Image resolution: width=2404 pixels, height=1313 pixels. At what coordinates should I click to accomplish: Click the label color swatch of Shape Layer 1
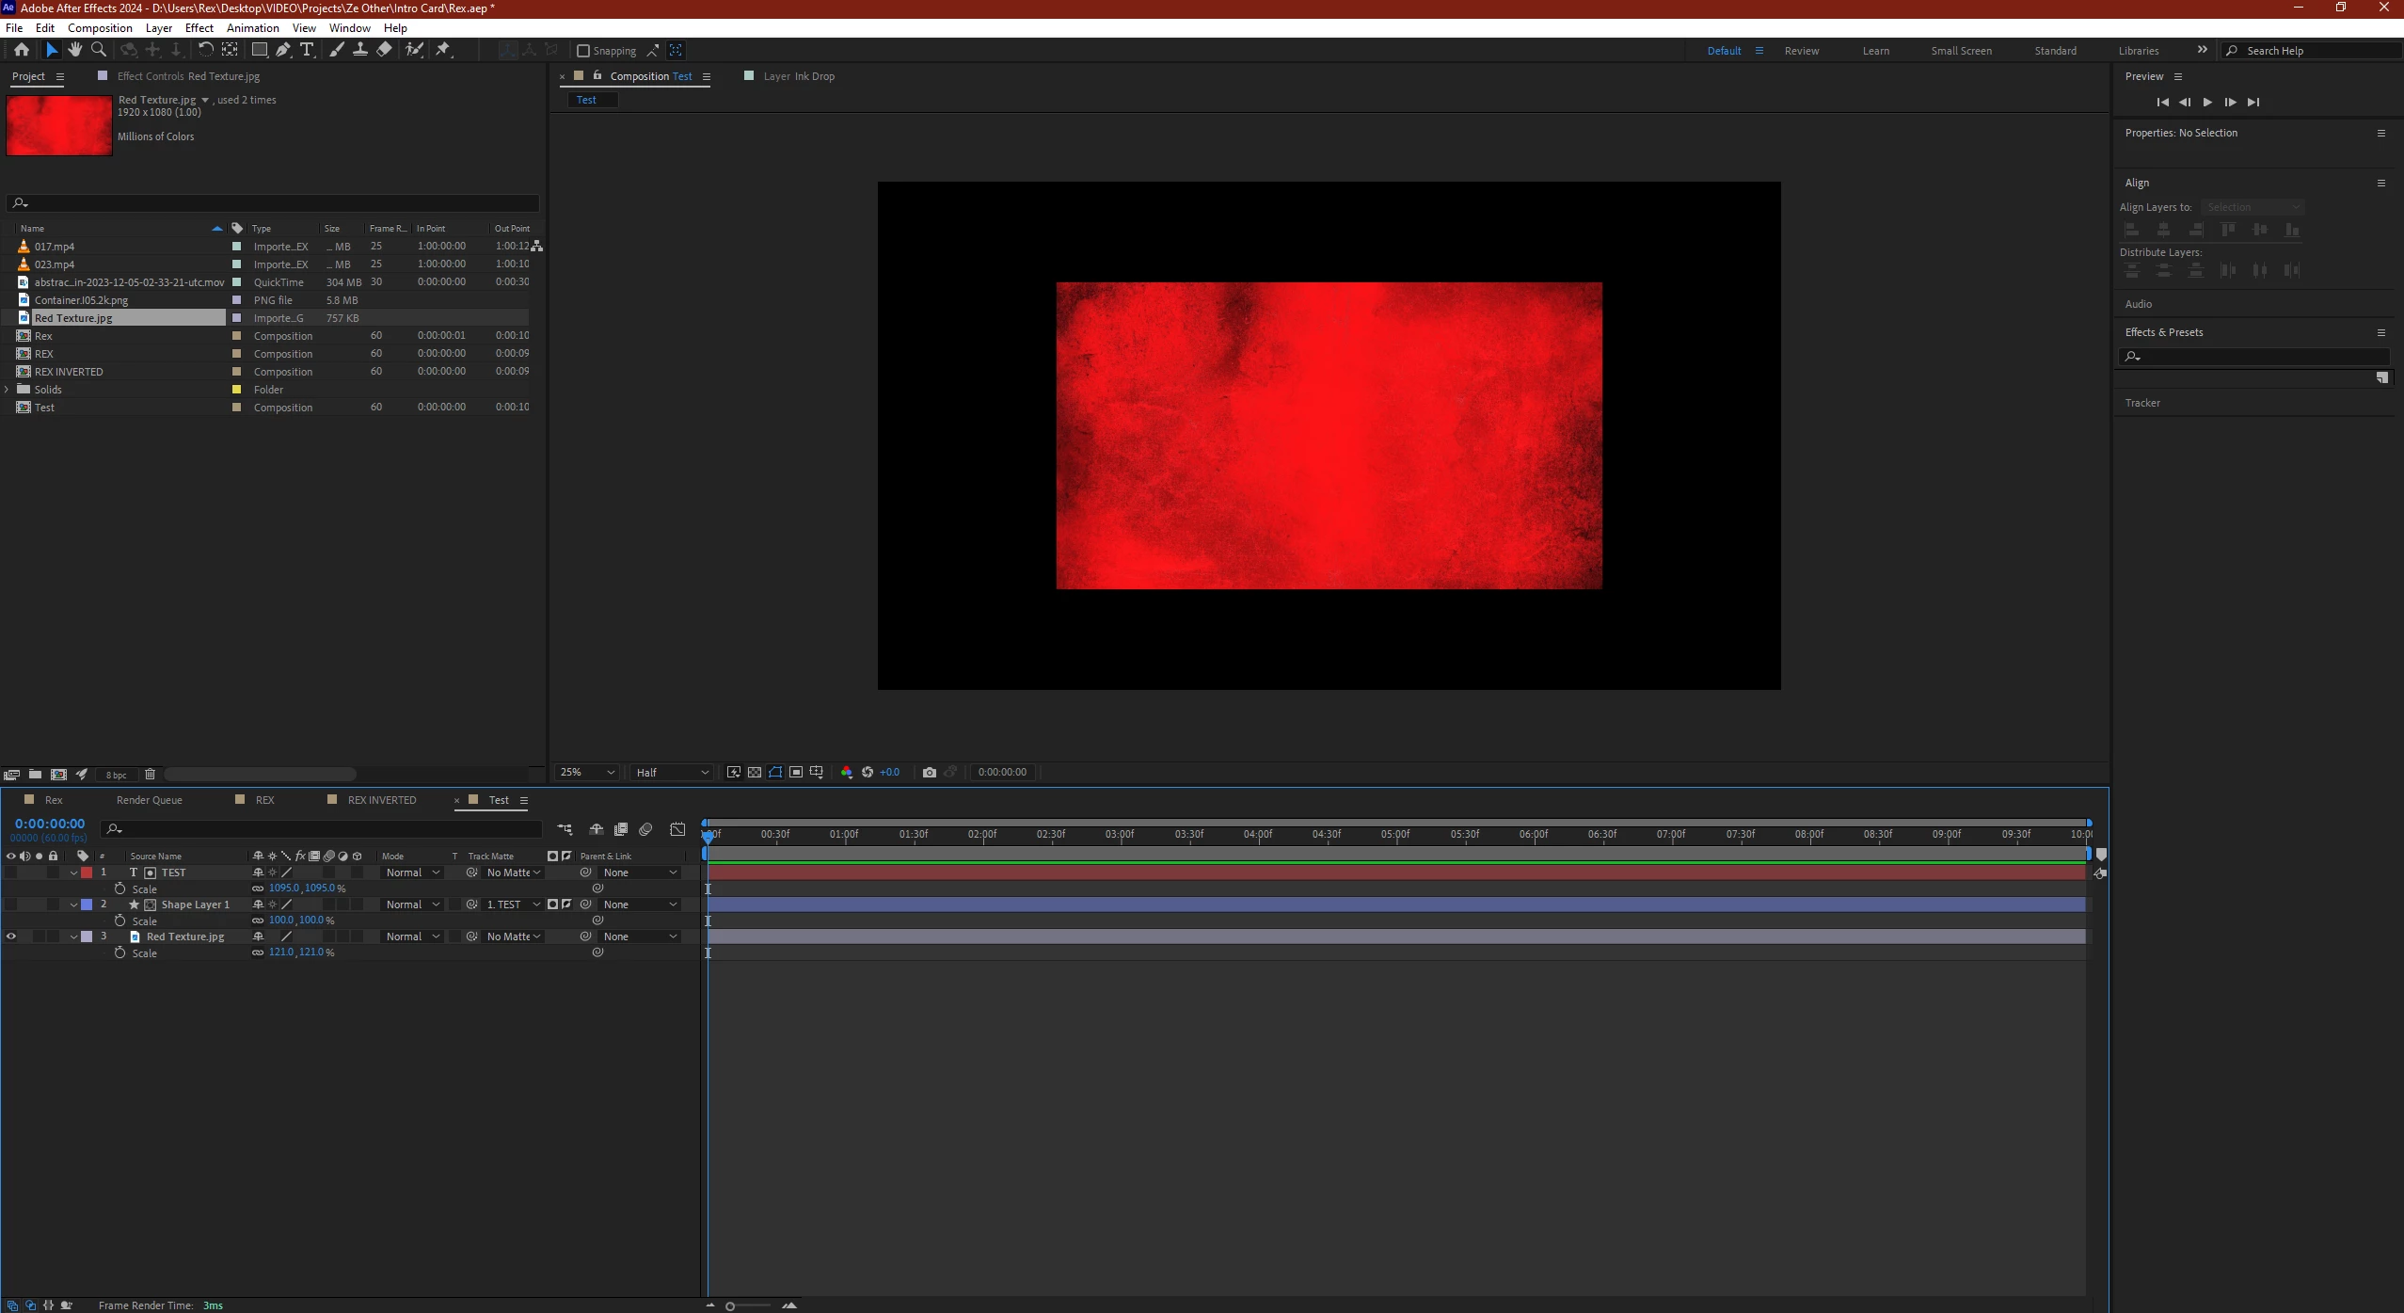tap(87, 905)
